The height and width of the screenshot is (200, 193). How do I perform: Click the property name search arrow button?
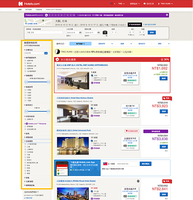coord(46,53)
